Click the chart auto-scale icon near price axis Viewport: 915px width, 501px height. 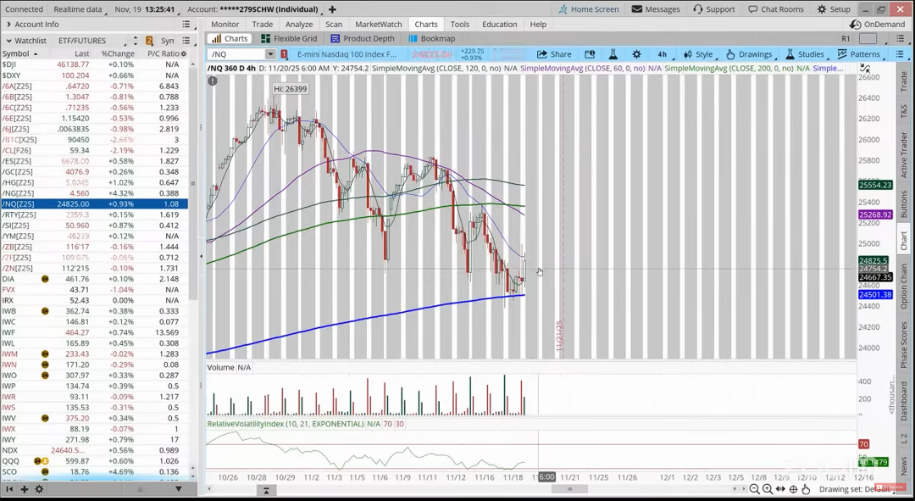[864, 69]
